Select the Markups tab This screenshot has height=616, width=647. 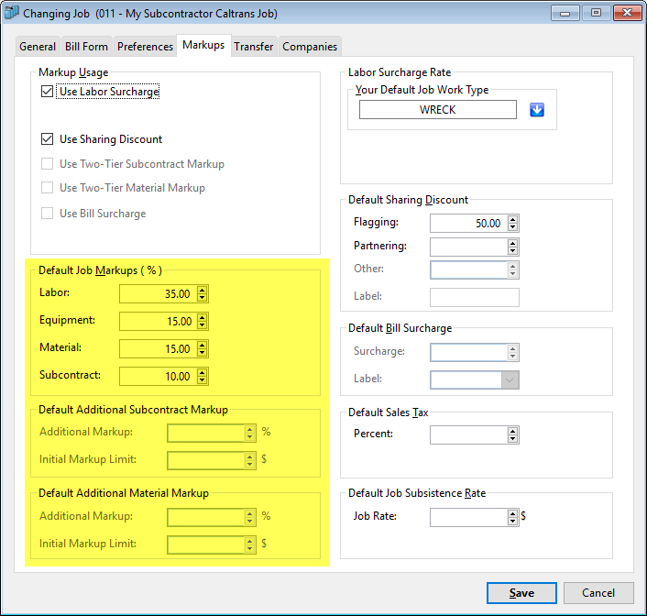(203, 45)
